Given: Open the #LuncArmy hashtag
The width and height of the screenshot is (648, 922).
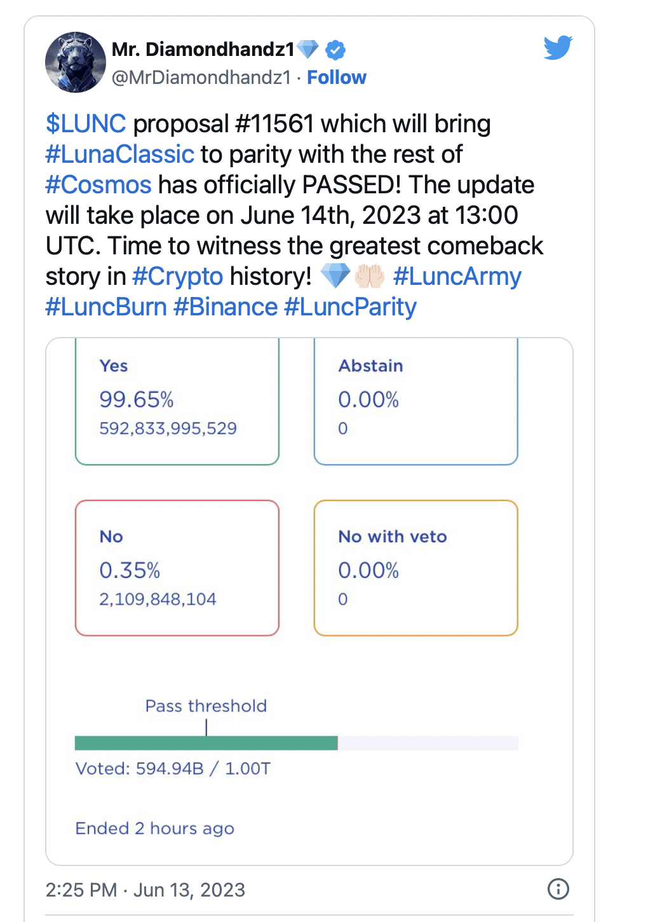Looking at the screenshot, I should (457, 277).
